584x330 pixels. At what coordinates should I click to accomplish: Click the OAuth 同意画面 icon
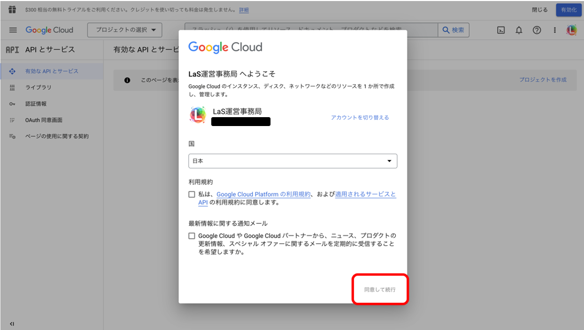(12, 120)
